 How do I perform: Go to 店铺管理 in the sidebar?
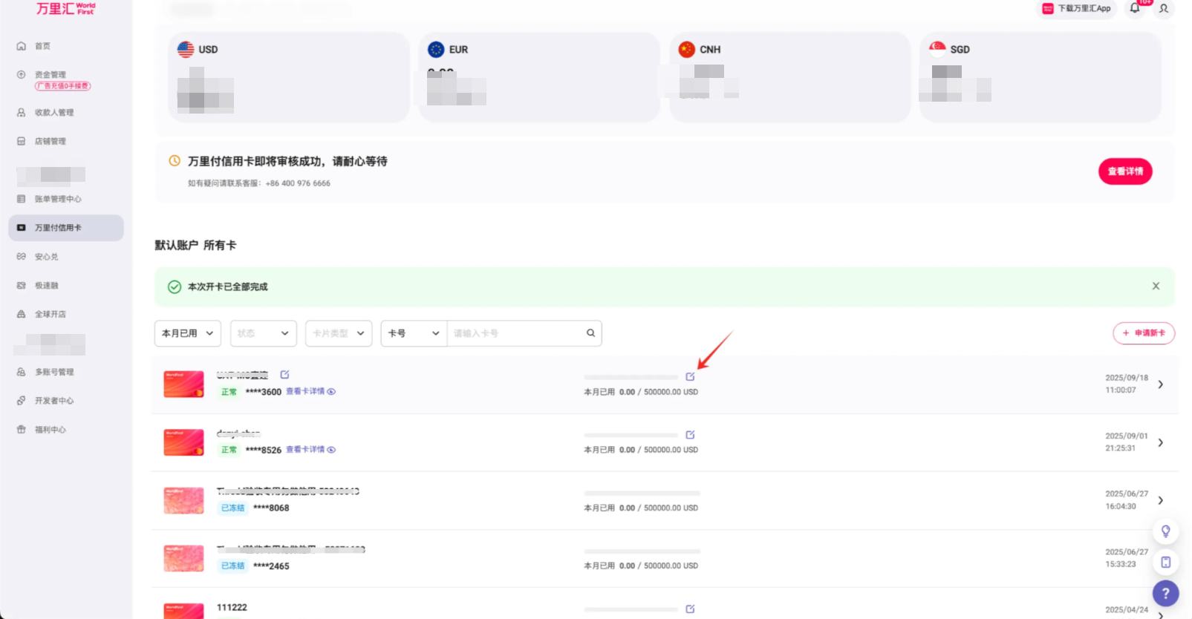[50, 142]
